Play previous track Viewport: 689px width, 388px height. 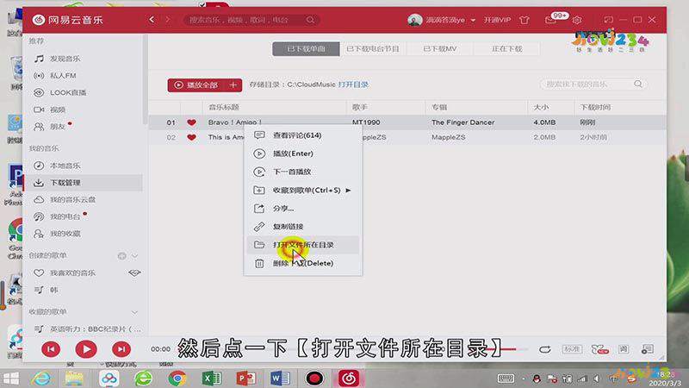point(51,349)
